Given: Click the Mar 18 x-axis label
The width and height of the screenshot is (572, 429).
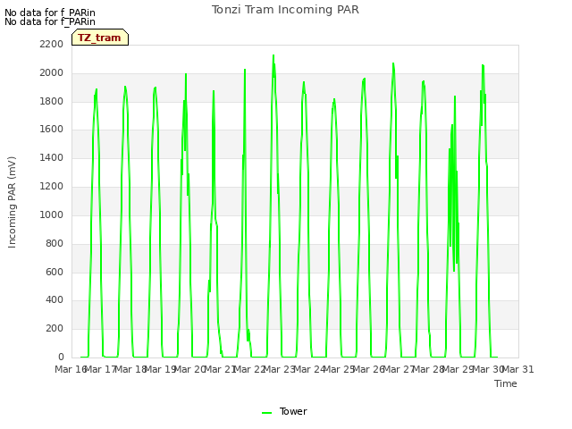Looking at the screenshot, I should point(130,369).
